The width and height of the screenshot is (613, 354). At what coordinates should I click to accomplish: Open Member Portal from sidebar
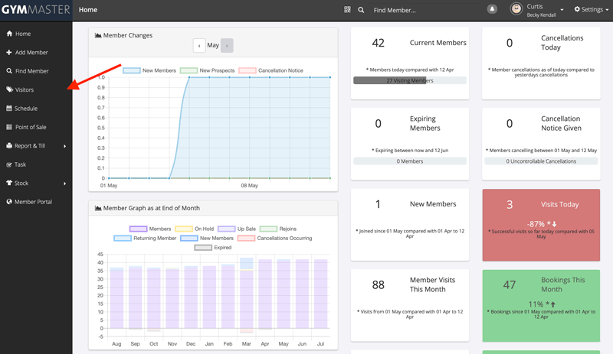(33, 202)
